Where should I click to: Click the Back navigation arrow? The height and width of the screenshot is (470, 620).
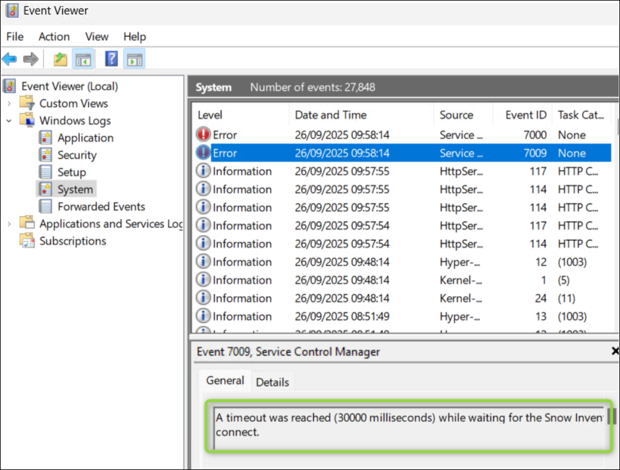[x=9, y=59]
